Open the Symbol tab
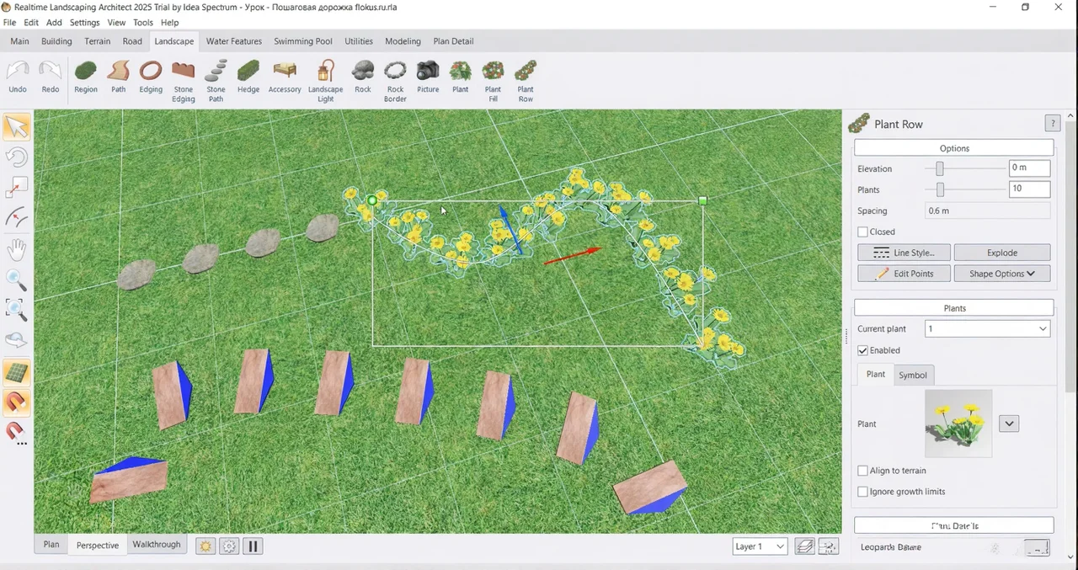Viewport: 1078px width, 570px height. click(x=912, y=376)
